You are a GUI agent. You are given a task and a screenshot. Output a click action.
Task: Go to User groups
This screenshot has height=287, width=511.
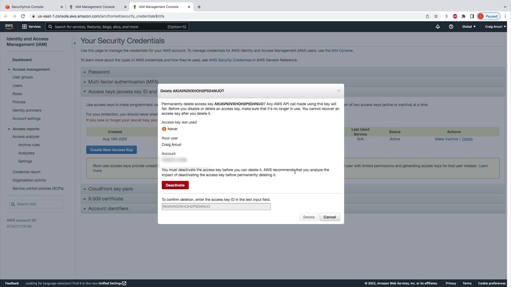click(x=23, y=77)
